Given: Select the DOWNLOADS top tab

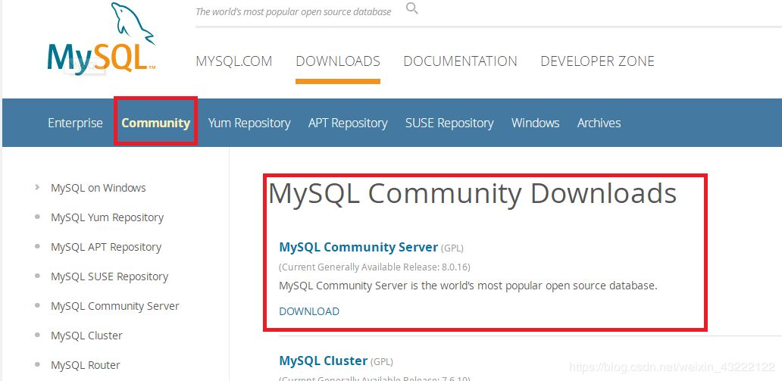Looking at the screenshot, I should tap(338, 61).
